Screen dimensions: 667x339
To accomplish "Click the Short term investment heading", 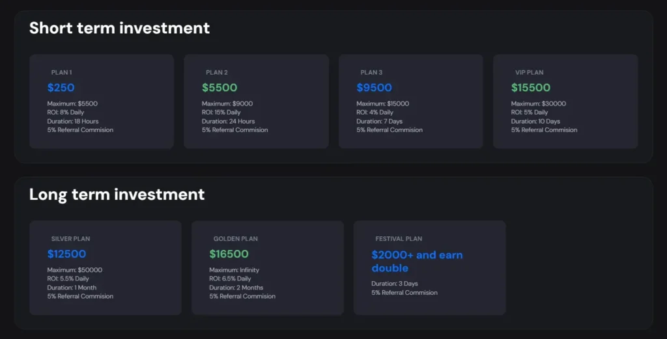I will pos(119,28).
